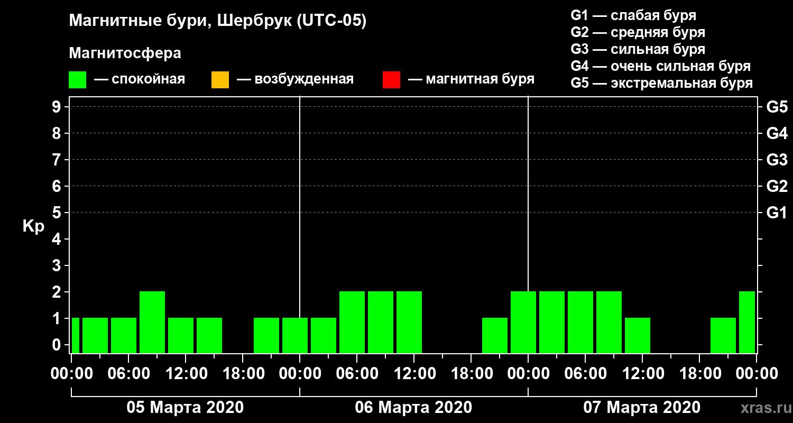
Task: Click 'G2 — средняя буря' legend line
Action: (638, 32)
